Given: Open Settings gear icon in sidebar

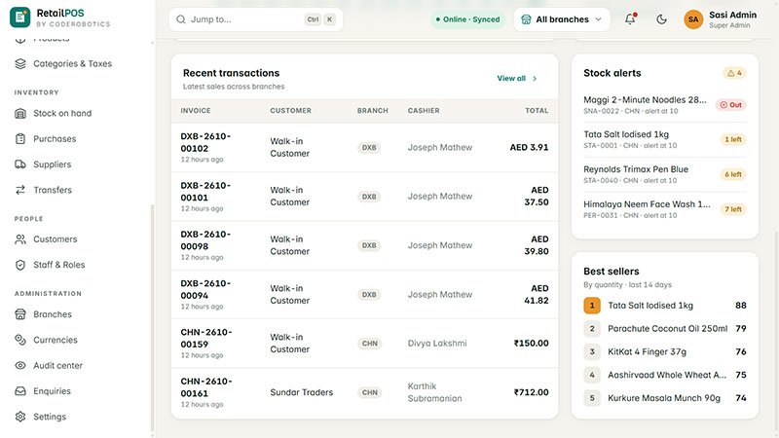Looking at the screenshot, I should (x=20, y=417).
